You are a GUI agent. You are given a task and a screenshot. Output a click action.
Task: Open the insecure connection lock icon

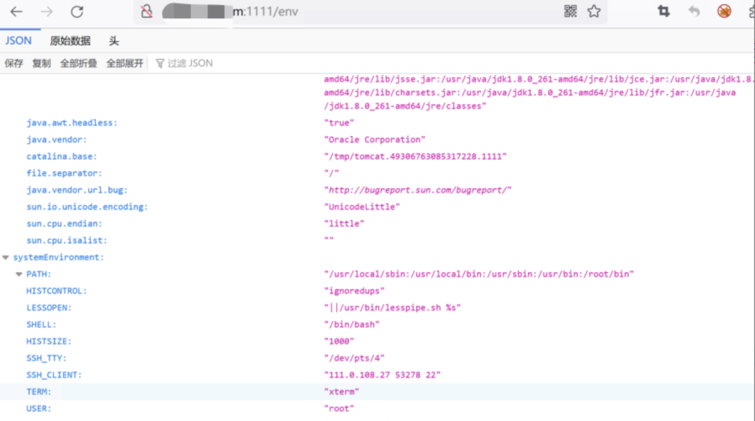click(x=147, y=12)
